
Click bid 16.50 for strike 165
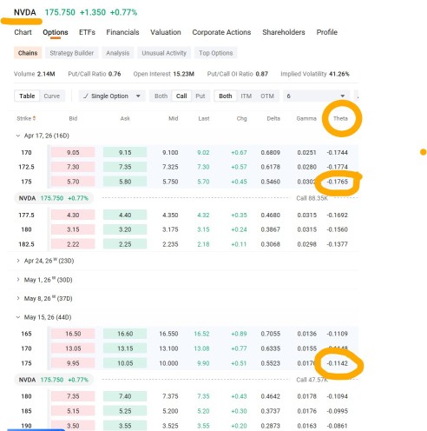[x=73, y=334]
